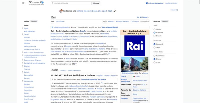Expand the Controversie index entry
Image resolution: width=200 pixels, height=103 pixels.
pyautogui.click(x=23, y=81)
